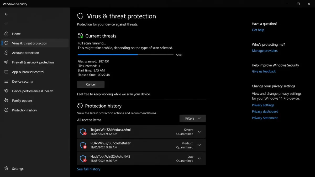Screen dimensions: 315x177
Task: Click the Get help link
Action: click(x=258, y=30)
